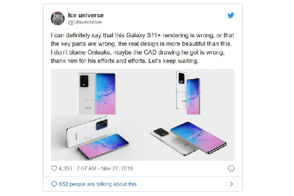294x196 pixels.
Task: View the top-left Galaxy S11+ render
Action: point(96,92)
